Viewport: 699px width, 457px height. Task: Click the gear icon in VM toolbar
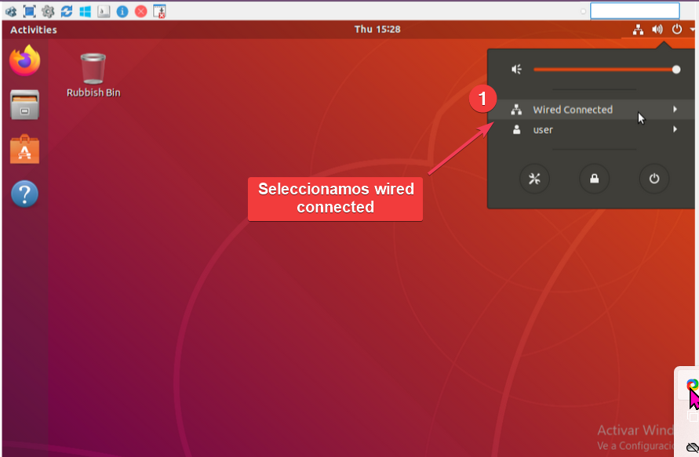click(48, 11)
